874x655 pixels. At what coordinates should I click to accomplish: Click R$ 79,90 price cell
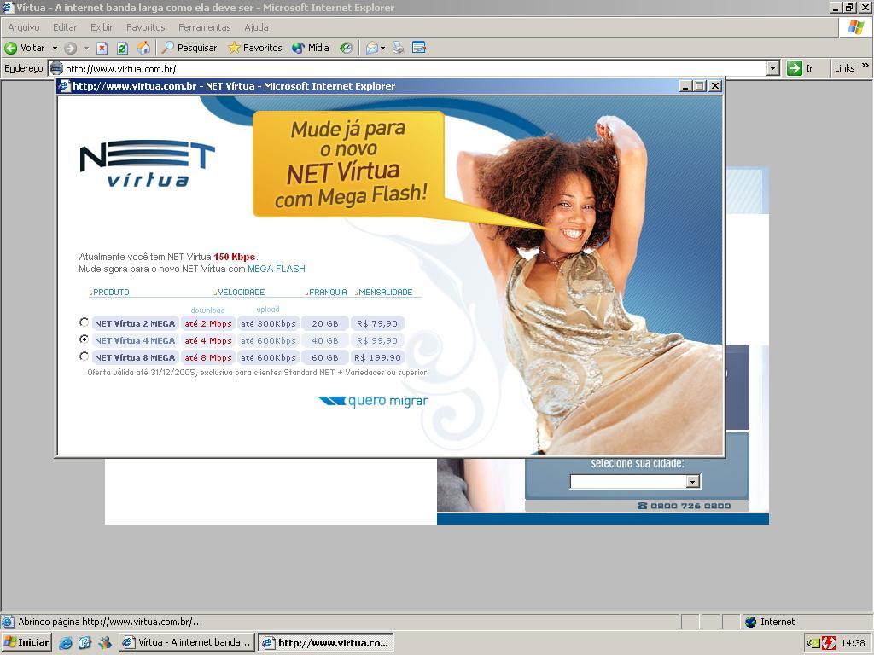click(x=377, y=323)
